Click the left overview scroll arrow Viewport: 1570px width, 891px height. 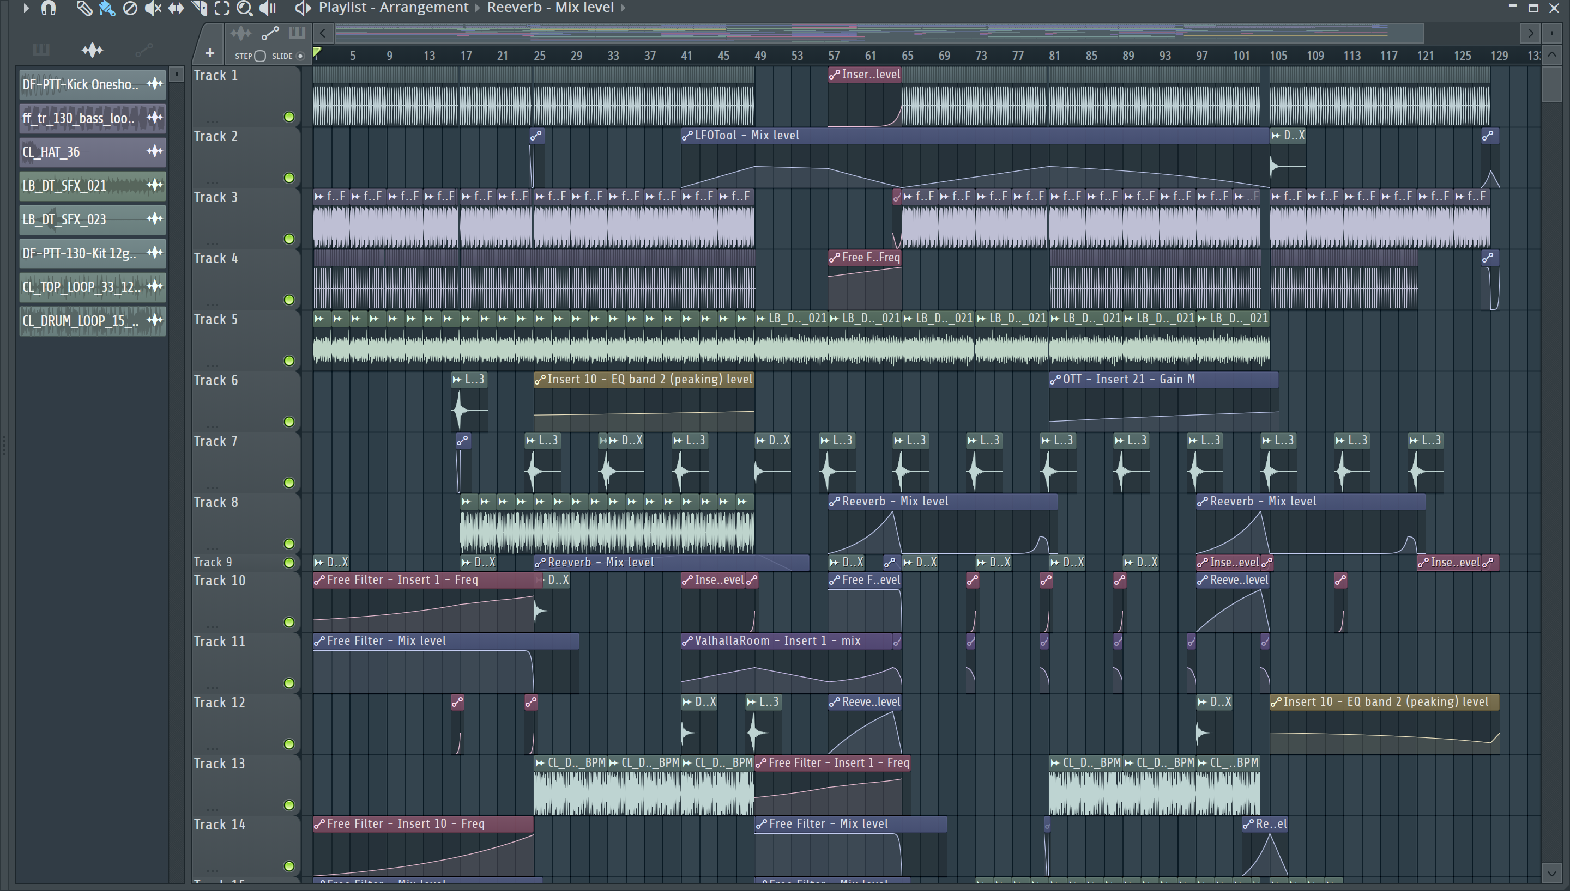click(x=323, y=33)
